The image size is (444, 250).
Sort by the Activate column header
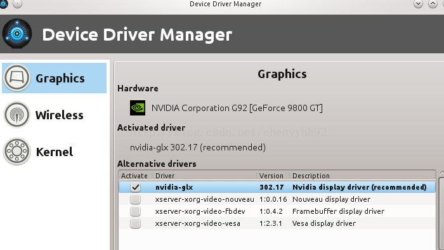coord(135,176)
